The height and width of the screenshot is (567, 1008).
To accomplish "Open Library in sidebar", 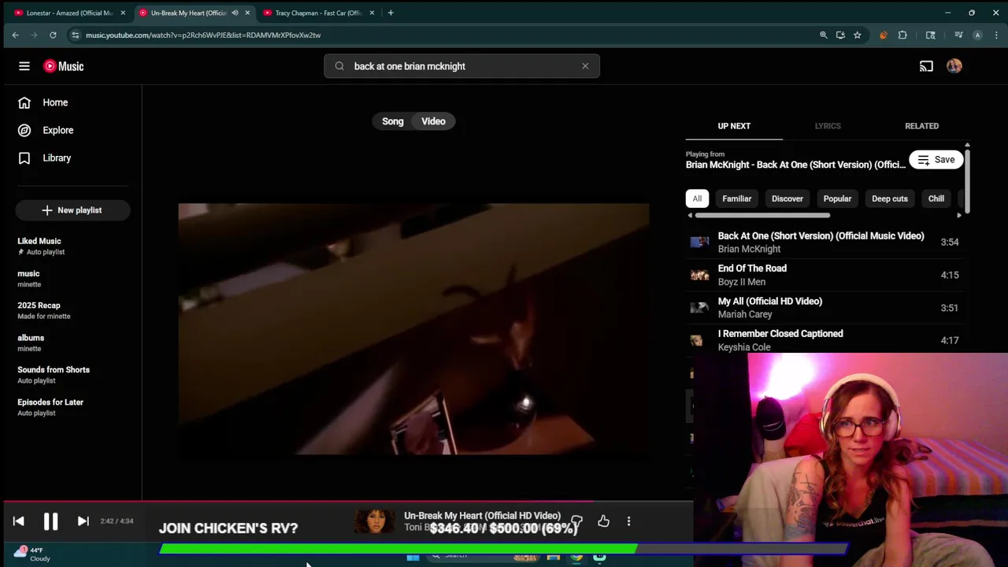I will pos(57,157).
